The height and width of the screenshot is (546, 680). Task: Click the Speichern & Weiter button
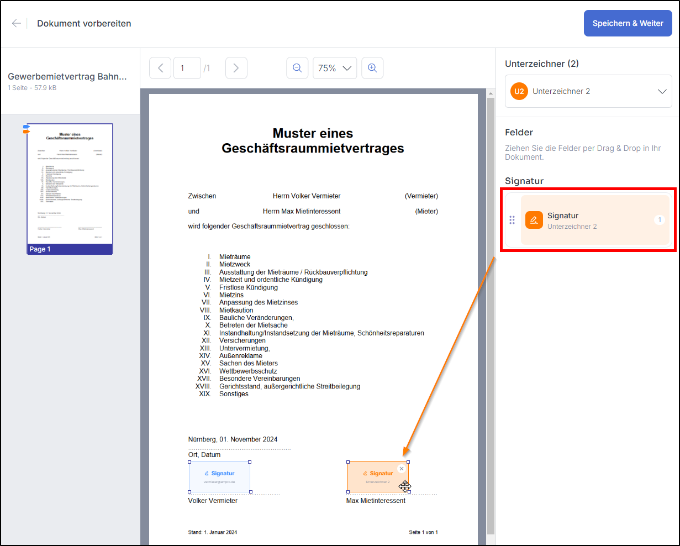point(628,23)
